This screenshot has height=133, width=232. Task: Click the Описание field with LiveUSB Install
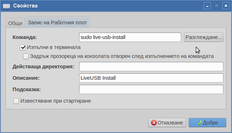coord(151,78)
